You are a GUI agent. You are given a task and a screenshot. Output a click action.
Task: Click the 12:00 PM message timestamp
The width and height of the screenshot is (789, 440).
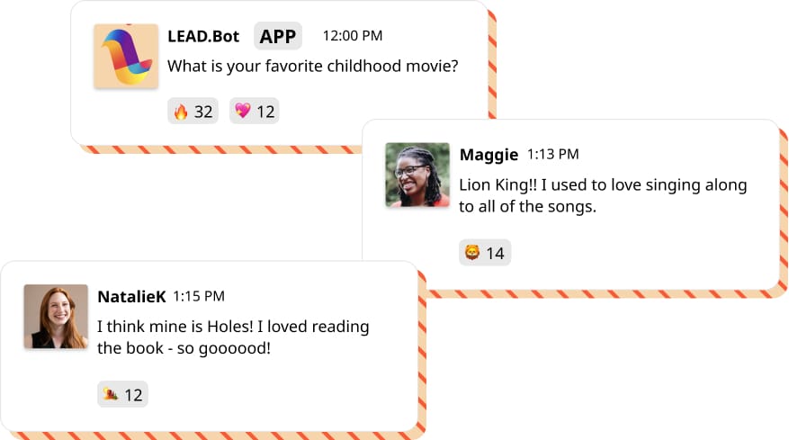(353, 36)
